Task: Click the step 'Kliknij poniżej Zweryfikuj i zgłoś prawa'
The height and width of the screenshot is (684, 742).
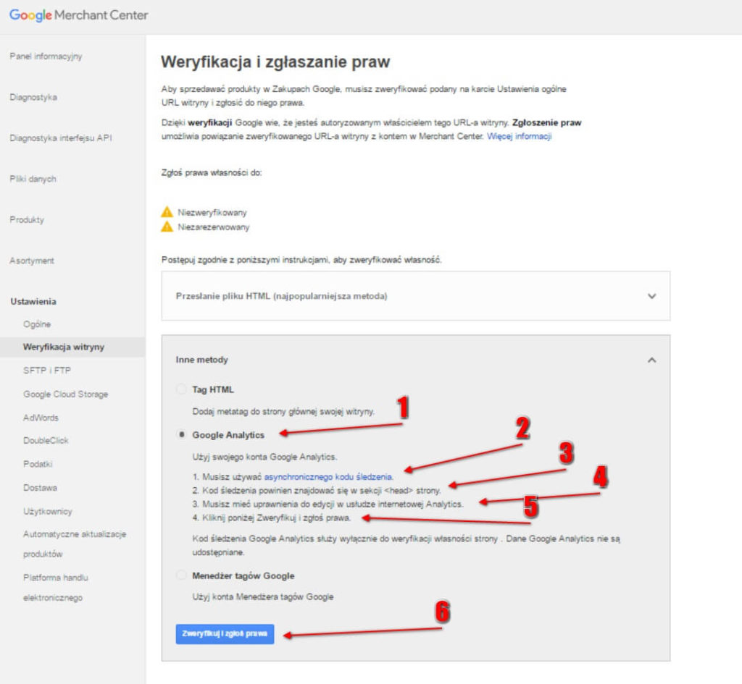Action: (x=277, y=518)
